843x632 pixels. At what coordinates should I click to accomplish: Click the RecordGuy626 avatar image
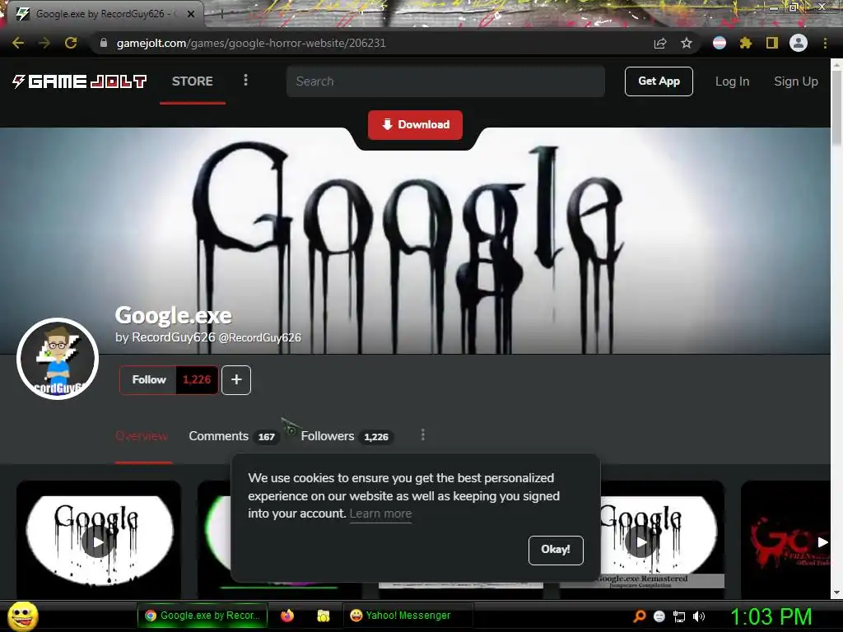tap(58, 359)
